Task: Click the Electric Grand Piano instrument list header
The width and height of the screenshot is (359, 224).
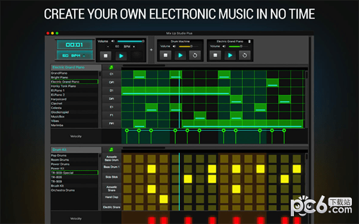Action: (76, 67)
